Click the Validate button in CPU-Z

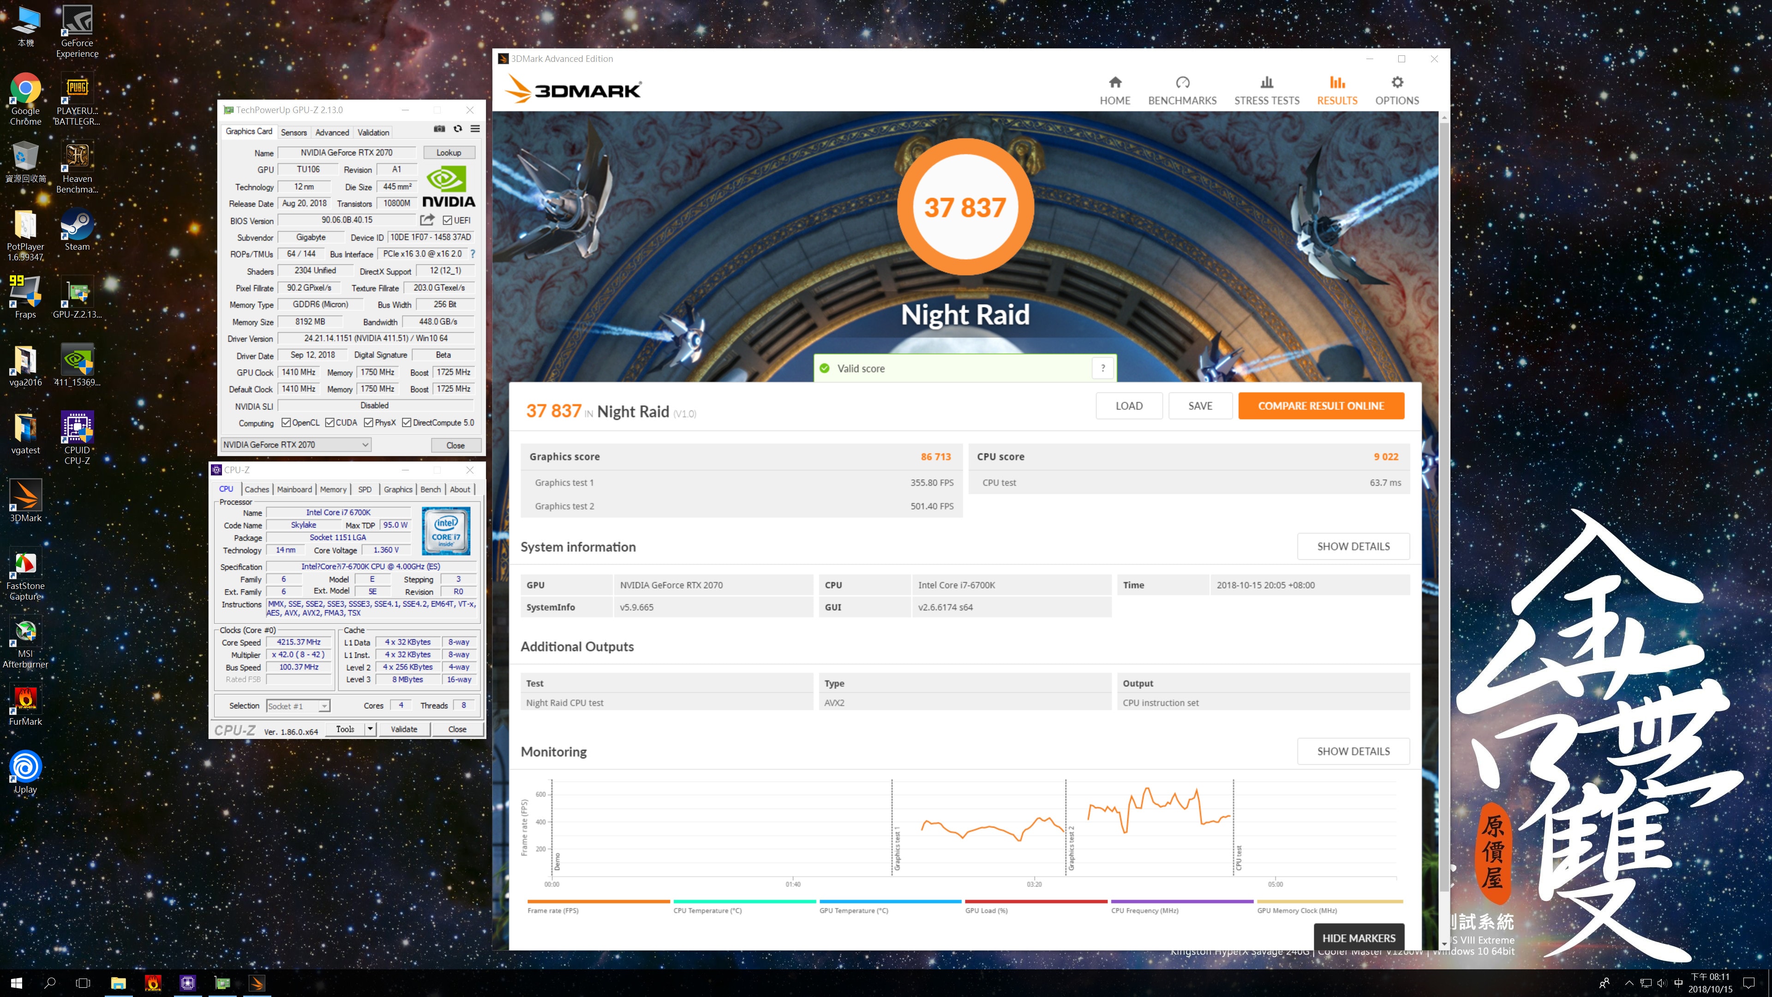tap(404, 729)
